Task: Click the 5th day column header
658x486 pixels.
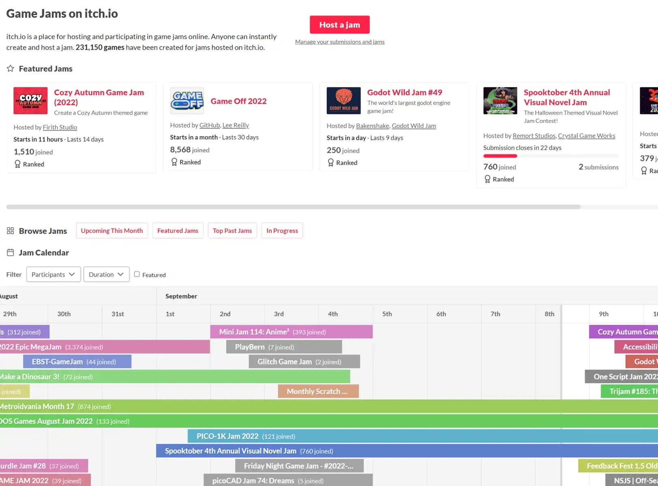Action: click(387, 314)
